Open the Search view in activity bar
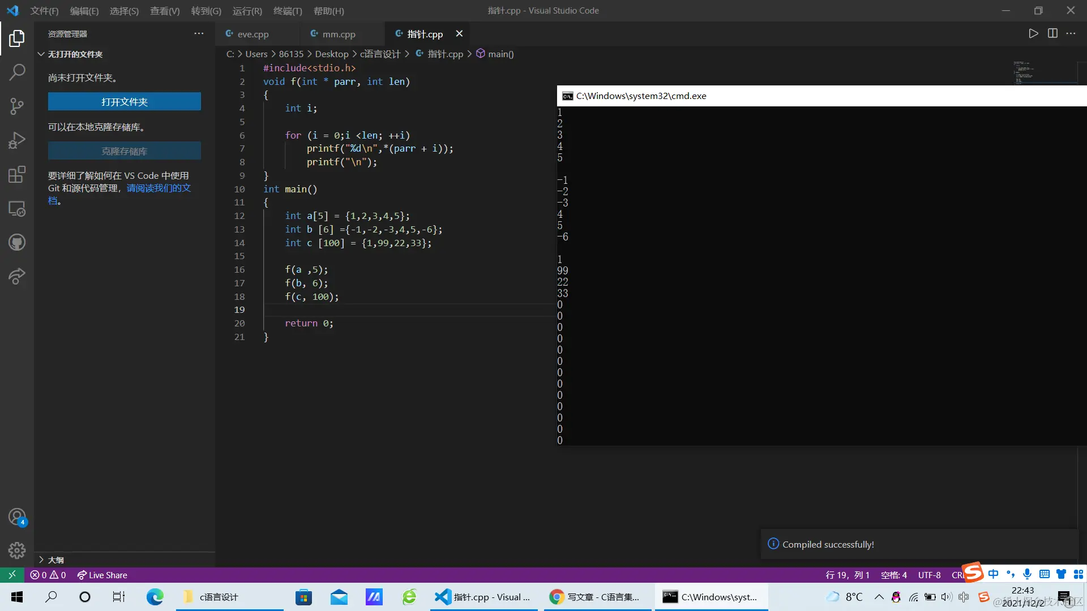This screenshot has height=611, width=1087. coord(17,72)
